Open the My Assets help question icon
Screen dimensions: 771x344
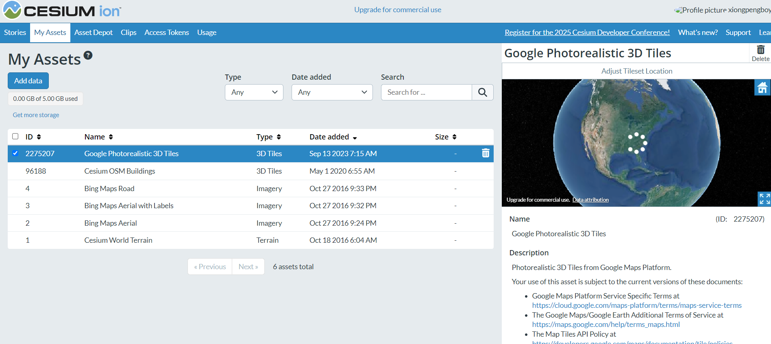pyautogui.click(x=88, y=55)
